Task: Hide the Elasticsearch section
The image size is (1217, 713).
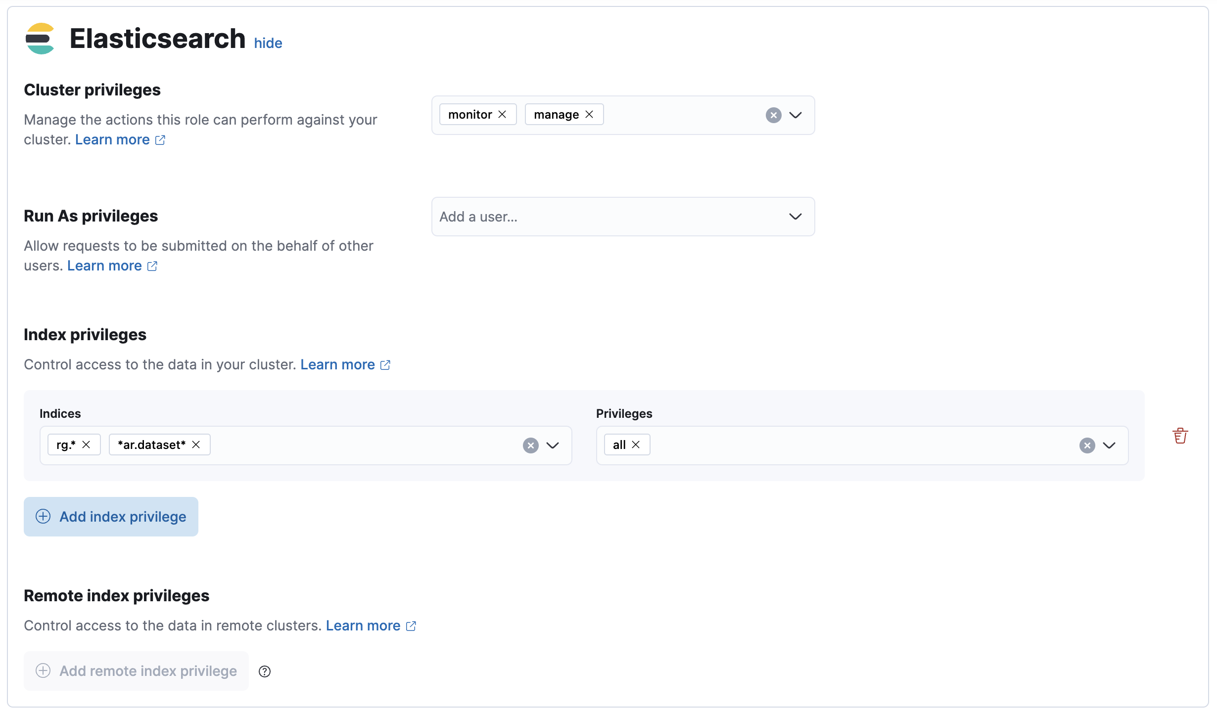Action: pyautogui.click(x=268, y=43)
